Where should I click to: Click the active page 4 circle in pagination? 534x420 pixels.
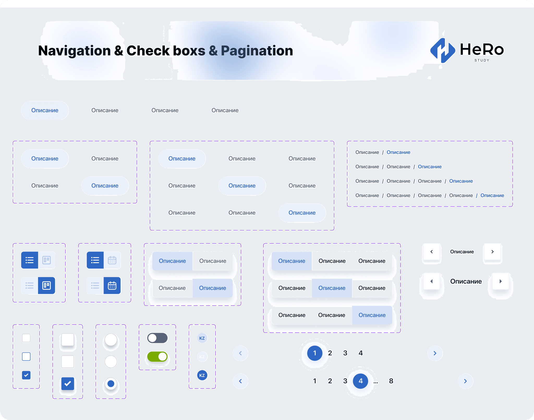(x=361, y=381)
